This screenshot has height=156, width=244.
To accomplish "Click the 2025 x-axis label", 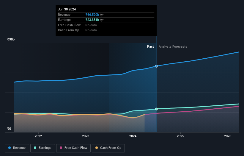I will [x=180, y=136].
